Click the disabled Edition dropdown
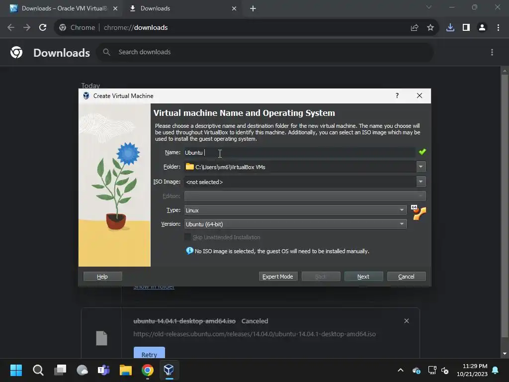The width and height of the screenshot is (509, 382). [x=305, y=196]
